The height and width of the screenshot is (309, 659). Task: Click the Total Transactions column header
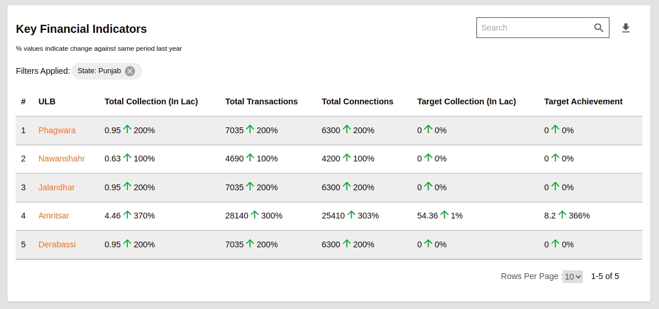pyautogui.click(x=262, y=101)
